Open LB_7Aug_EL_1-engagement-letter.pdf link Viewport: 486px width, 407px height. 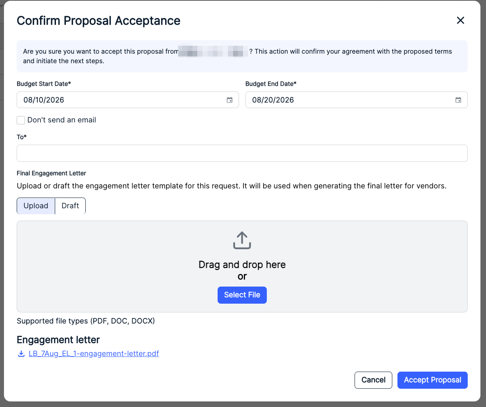coord(94,354)
